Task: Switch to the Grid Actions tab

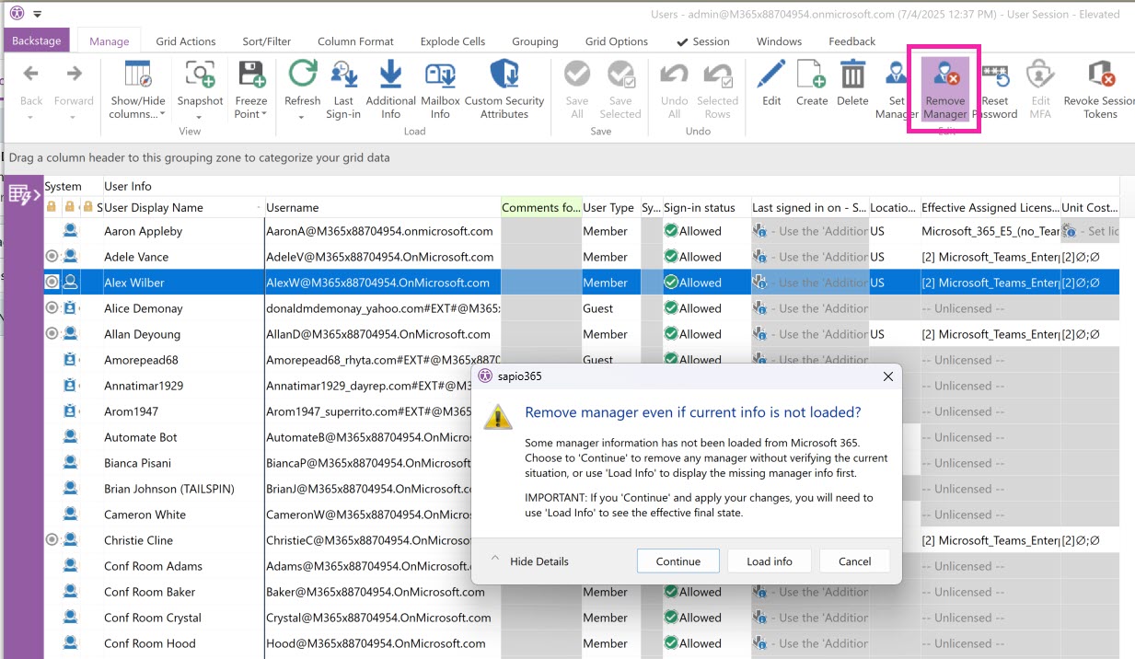Action: (186, 41)
